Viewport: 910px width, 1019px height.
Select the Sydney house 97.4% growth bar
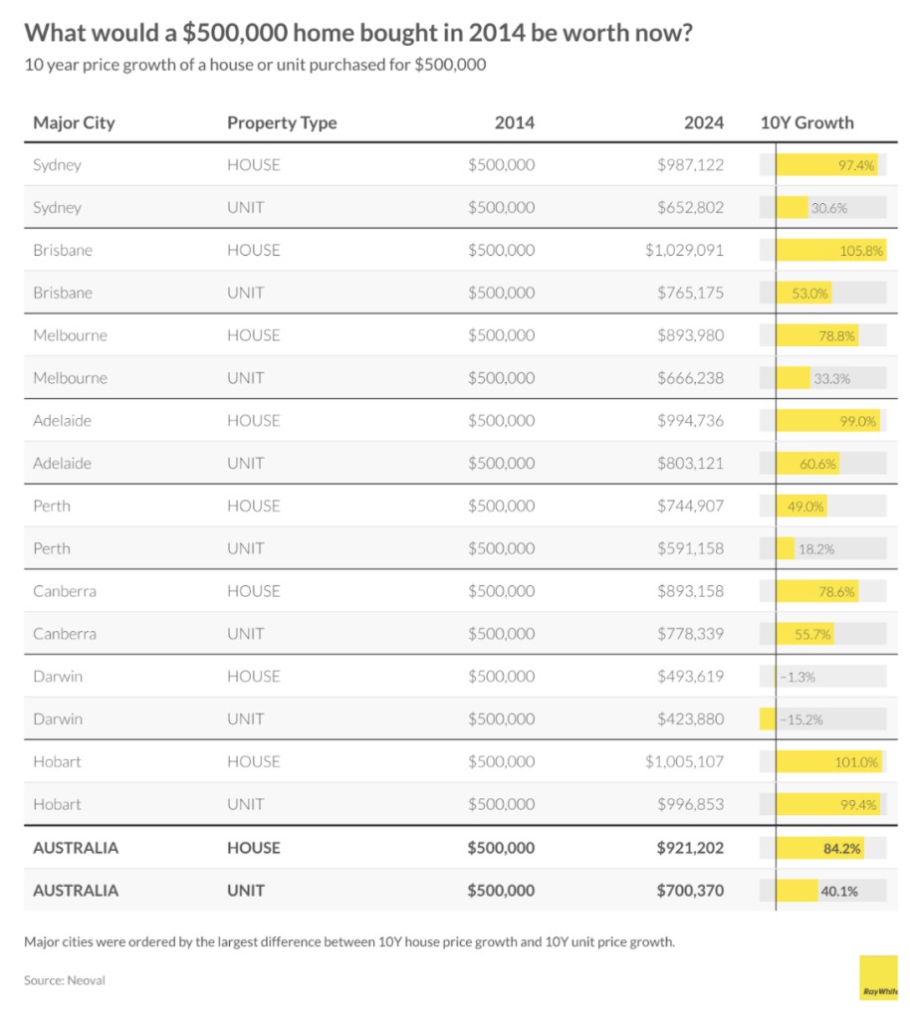[826, 165]
